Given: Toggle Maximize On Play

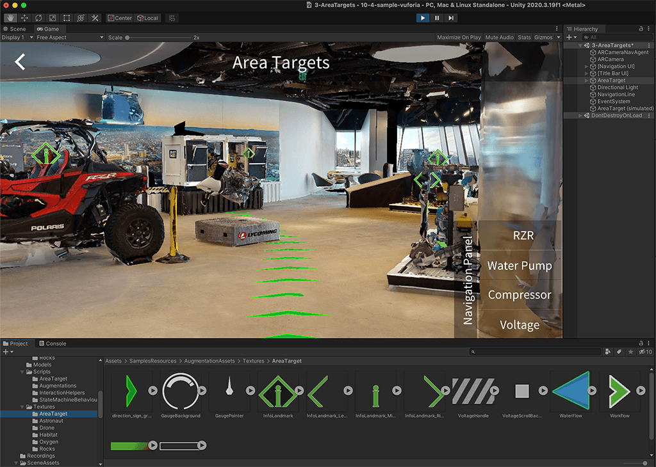Looking at the screenshot, I should click(459, 38).
